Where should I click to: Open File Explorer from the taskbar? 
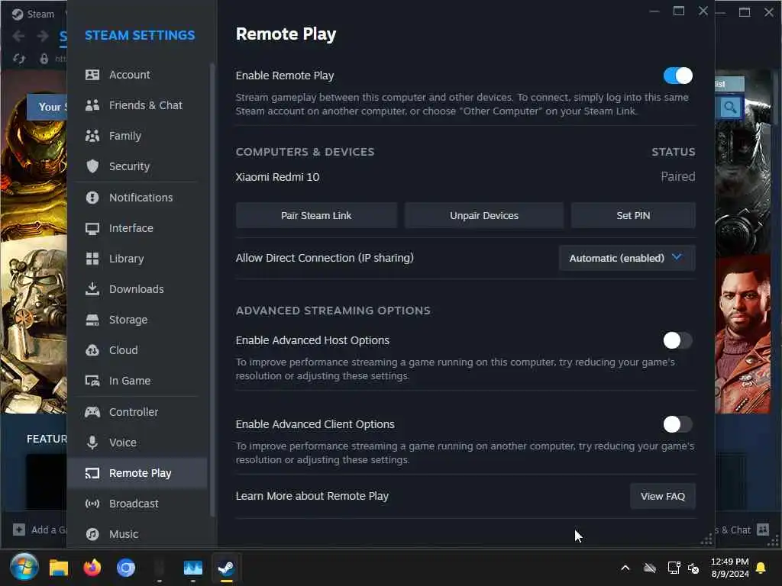(x=59, y=568)
